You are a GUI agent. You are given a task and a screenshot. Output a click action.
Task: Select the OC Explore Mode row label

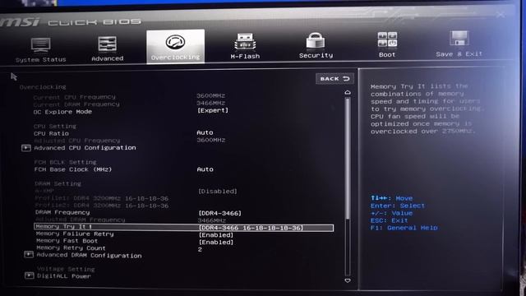tap(62, 112)
